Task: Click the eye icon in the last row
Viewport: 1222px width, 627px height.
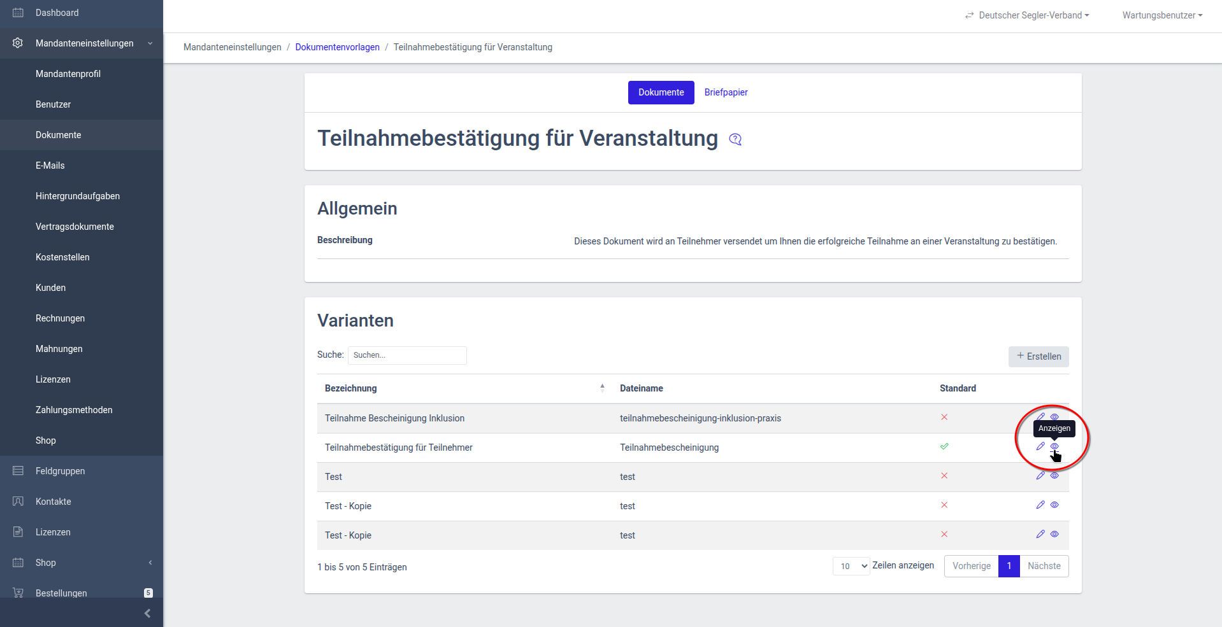Action: 1054,534
